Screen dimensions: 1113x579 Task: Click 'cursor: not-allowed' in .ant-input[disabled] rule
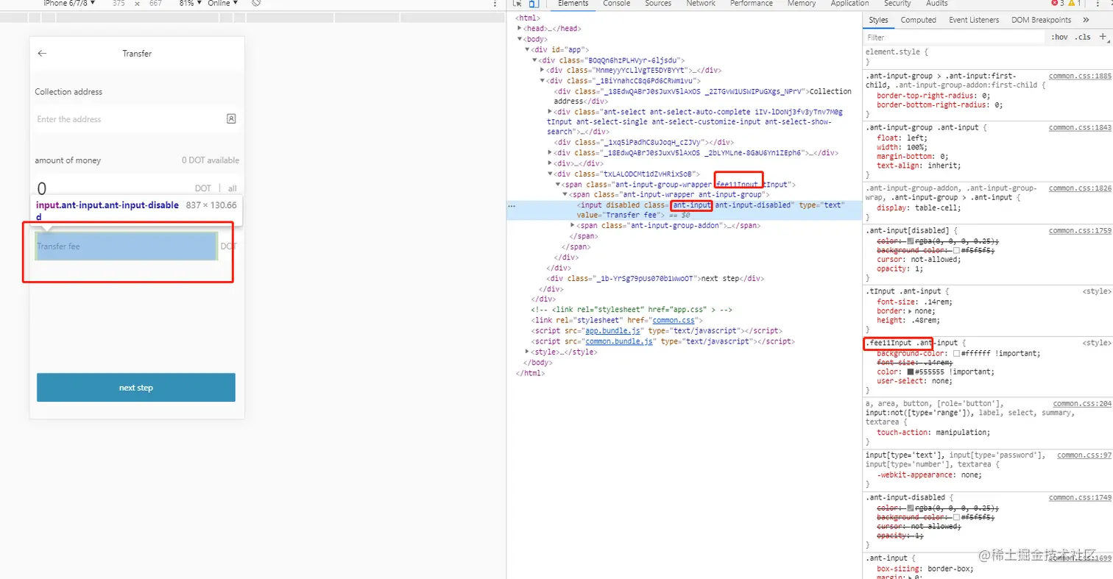(919, 260)
